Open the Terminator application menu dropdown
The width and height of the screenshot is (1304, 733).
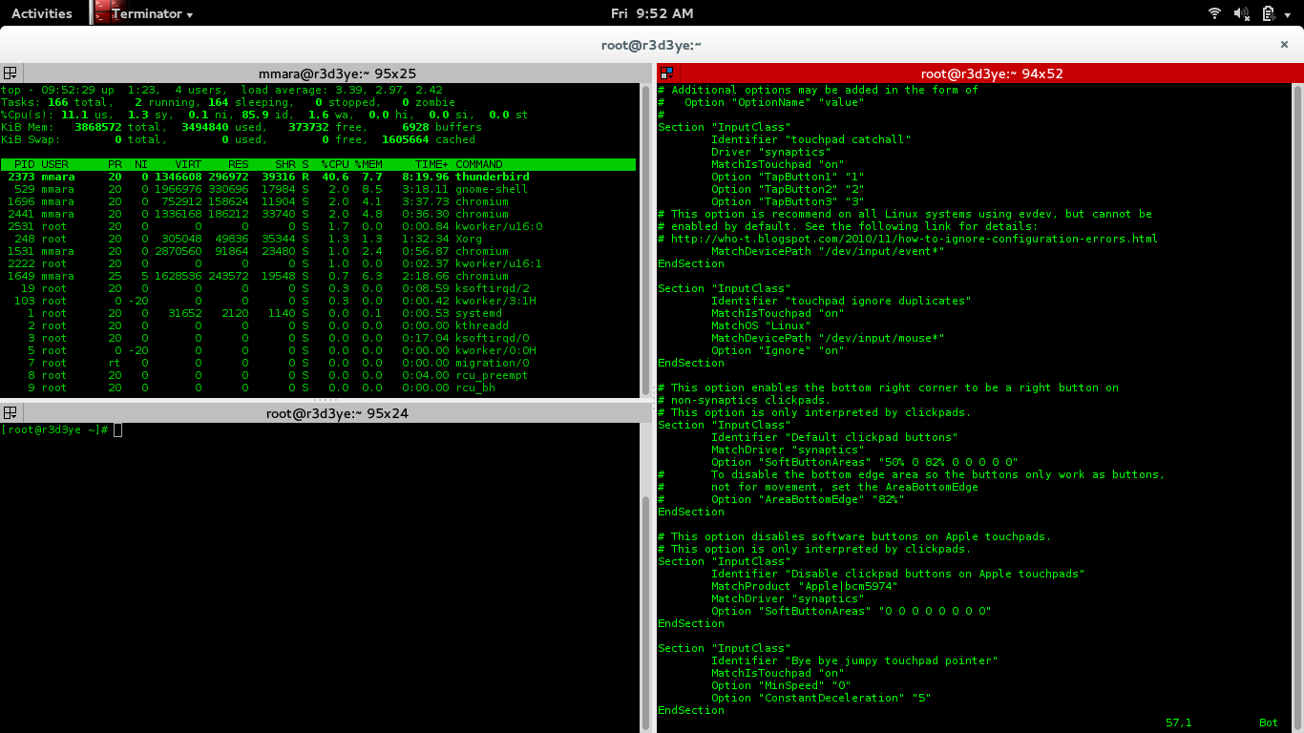(x=152, y=13)
